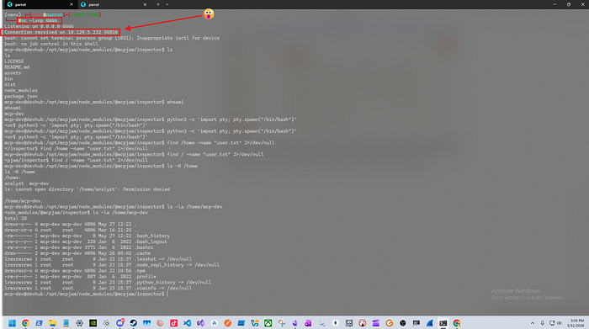Launch purple Visual Studio from taskbar

click(200, 323)
